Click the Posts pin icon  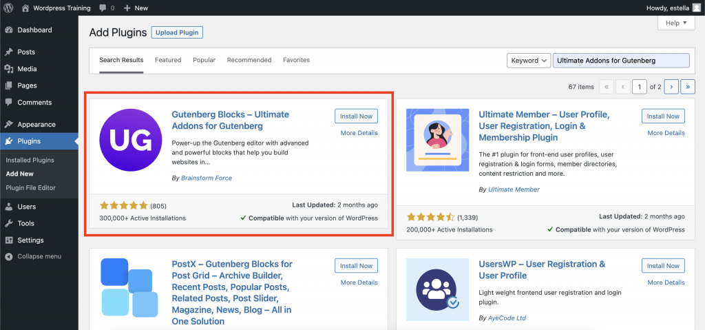[x=8, y=52]
